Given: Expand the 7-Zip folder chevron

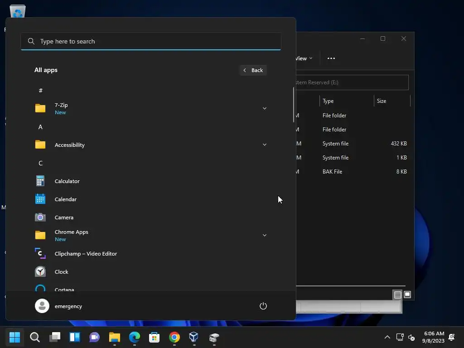Looking at the screenshot, I should coord(265,108).
